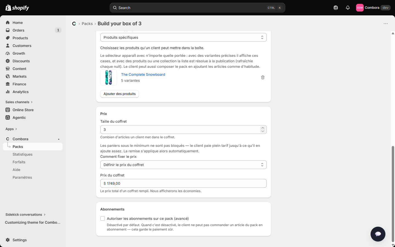The height and width of the screenshot is (247, 395).
Task: Click the Combora app icon in breadcrumb
Action: coord(74,24)
